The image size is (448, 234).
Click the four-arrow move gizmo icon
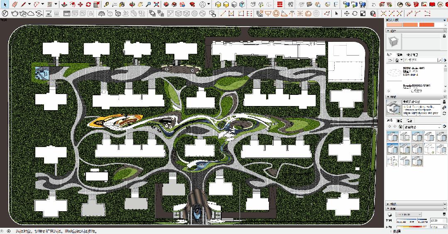click(347, 13)
